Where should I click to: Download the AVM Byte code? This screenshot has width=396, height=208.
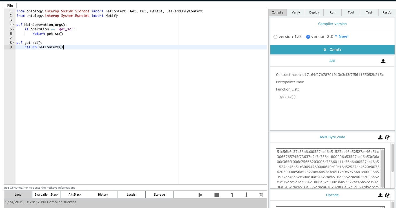[380, 137]
